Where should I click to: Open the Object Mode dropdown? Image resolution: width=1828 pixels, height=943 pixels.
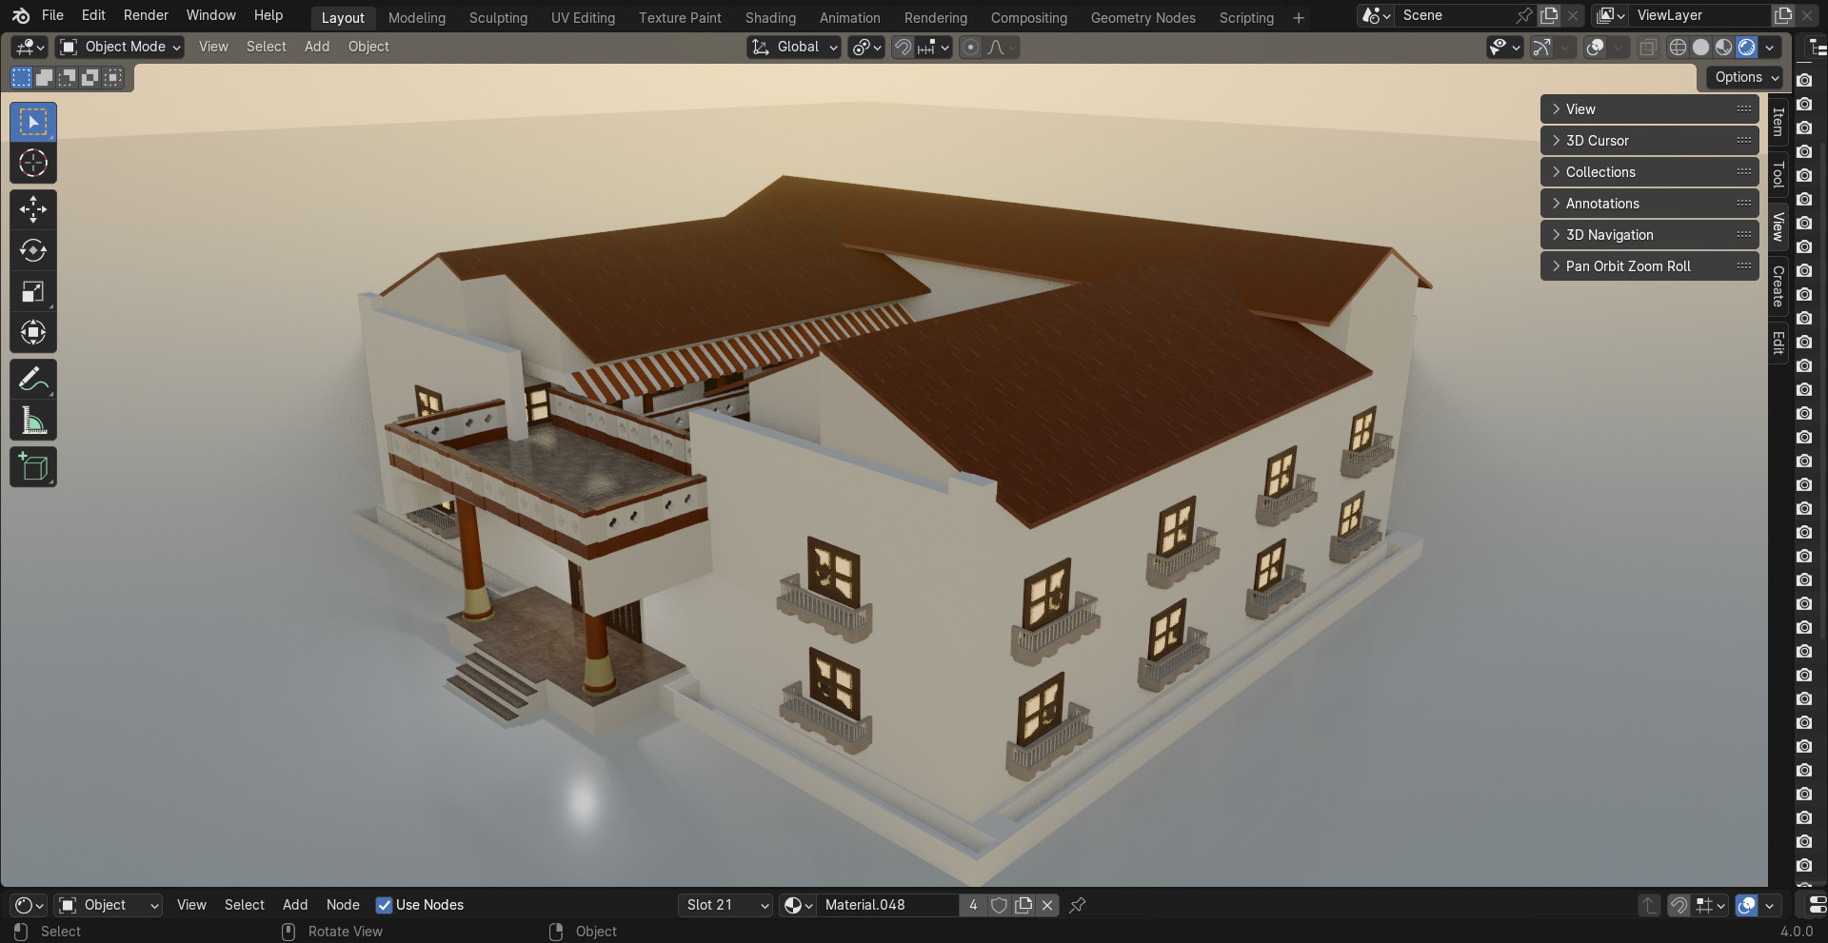point(119,47)
